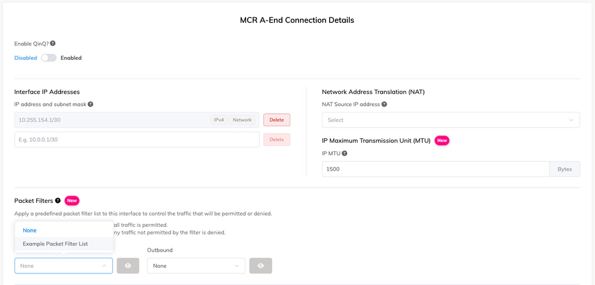Click the IP MTU 1500 input field
This screenshot has height=285, width=595.
point(436,169)
